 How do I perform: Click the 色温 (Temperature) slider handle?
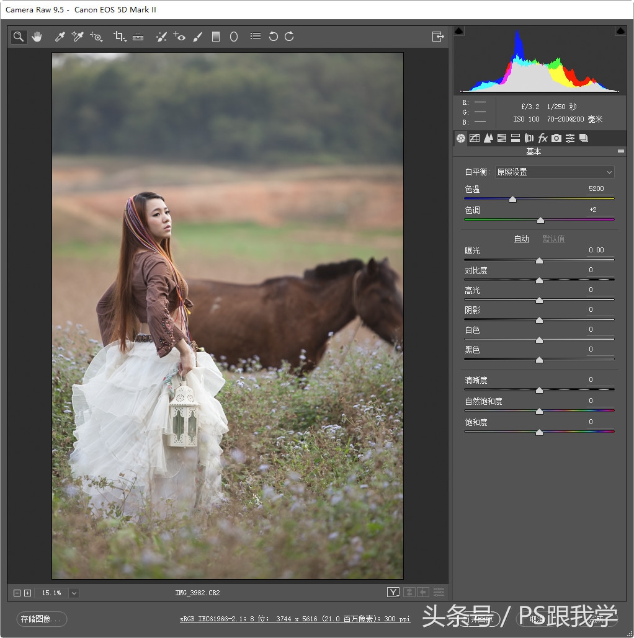pos(512,199)
